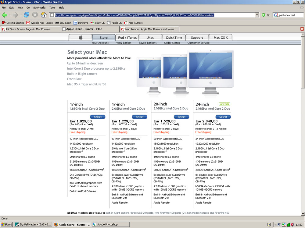Click the vertical scrollbar up arrow
Screen dimensions: 305x228
(x=303, y=35)
